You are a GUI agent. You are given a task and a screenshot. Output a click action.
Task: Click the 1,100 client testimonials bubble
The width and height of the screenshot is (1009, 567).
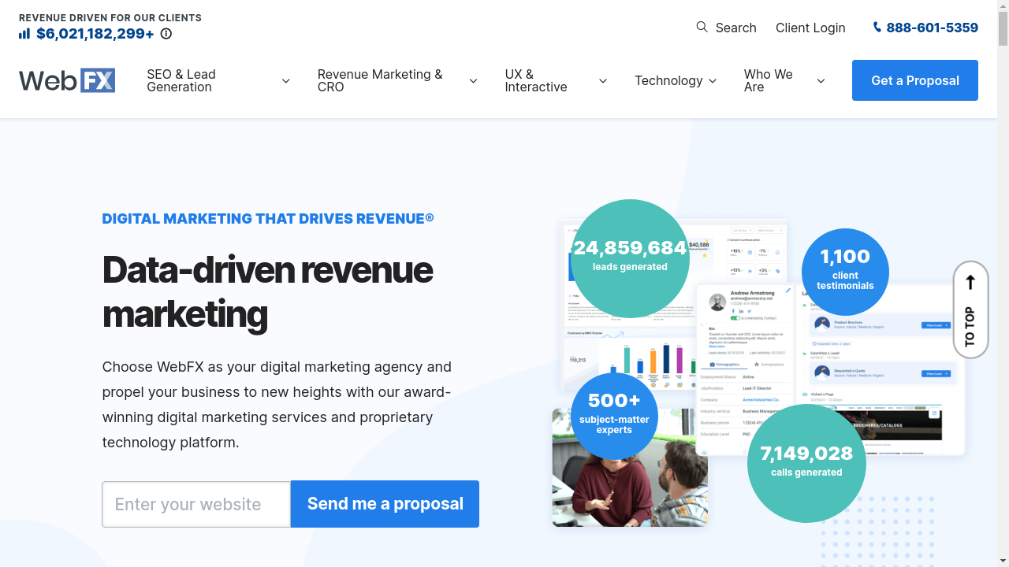(x=845, y=272)
